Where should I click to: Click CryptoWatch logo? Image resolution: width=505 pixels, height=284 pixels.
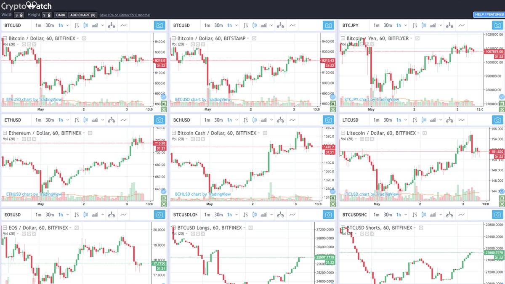coord(26,5)
